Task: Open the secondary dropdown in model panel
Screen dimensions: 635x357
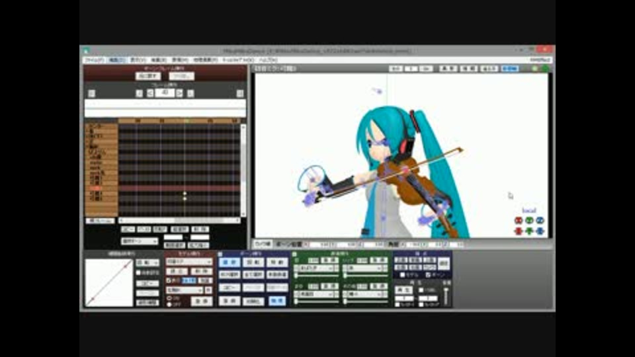Action: point(185,290)
